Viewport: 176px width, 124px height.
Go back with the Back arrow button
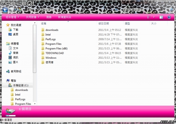pos(5,10)
